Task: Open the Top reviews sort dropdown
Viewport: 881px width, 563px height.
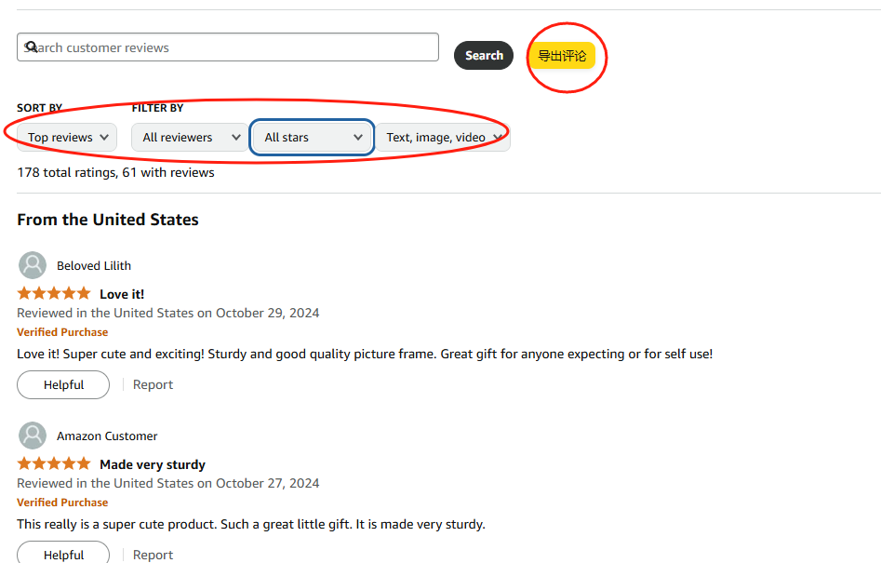Action: tap(67, 138)
